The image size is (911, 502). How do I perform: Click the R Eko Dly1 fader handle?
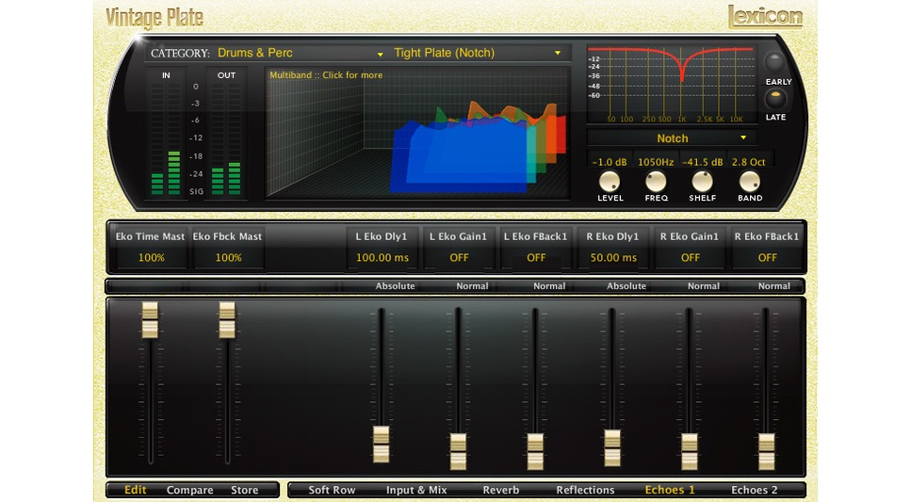coord(612,448)
